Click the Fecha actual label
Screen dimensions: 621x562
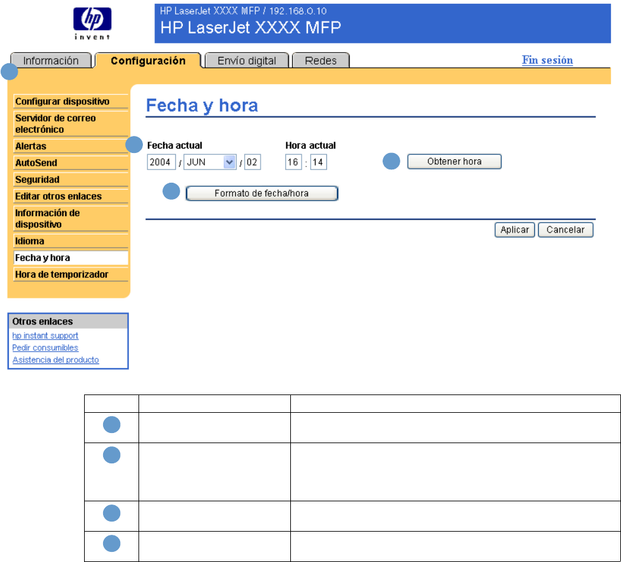(x=175, y=145)
